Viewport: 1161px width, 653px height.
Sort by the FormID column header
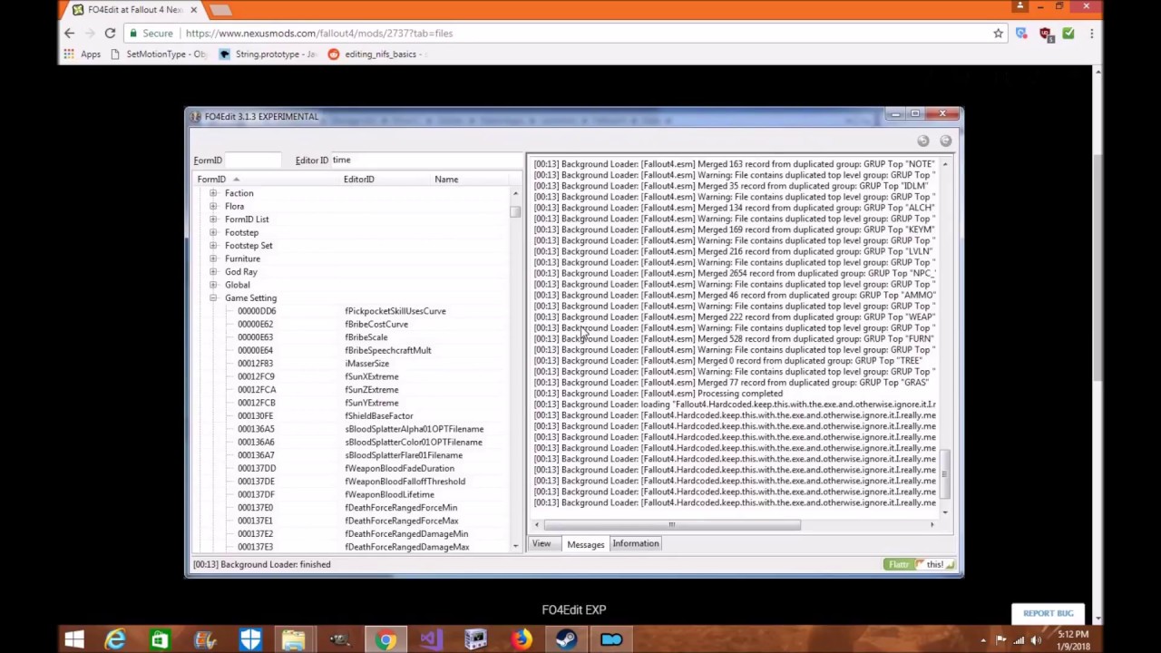[x=268, y=180]
